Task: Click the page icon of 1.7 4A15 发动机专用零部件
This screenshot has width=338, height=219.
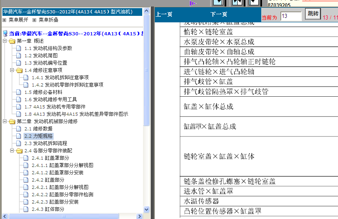Action: pyautogui.click(x=19, y=107)
